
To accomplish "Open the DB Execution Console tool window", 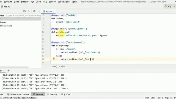I will click(x=18, y=94).
